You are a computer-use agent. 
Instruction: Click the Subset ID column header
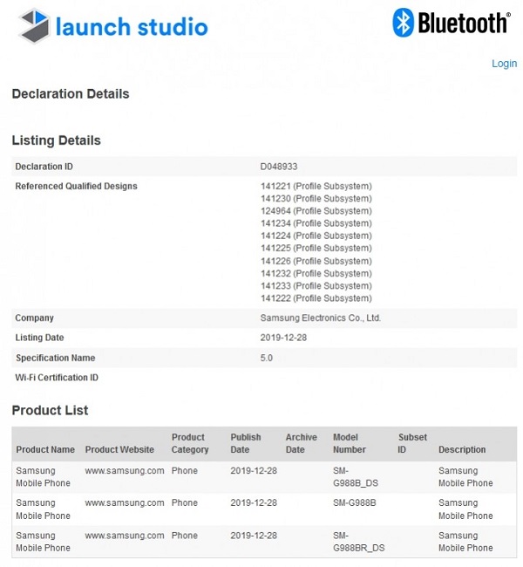click(x=412, y=443)
